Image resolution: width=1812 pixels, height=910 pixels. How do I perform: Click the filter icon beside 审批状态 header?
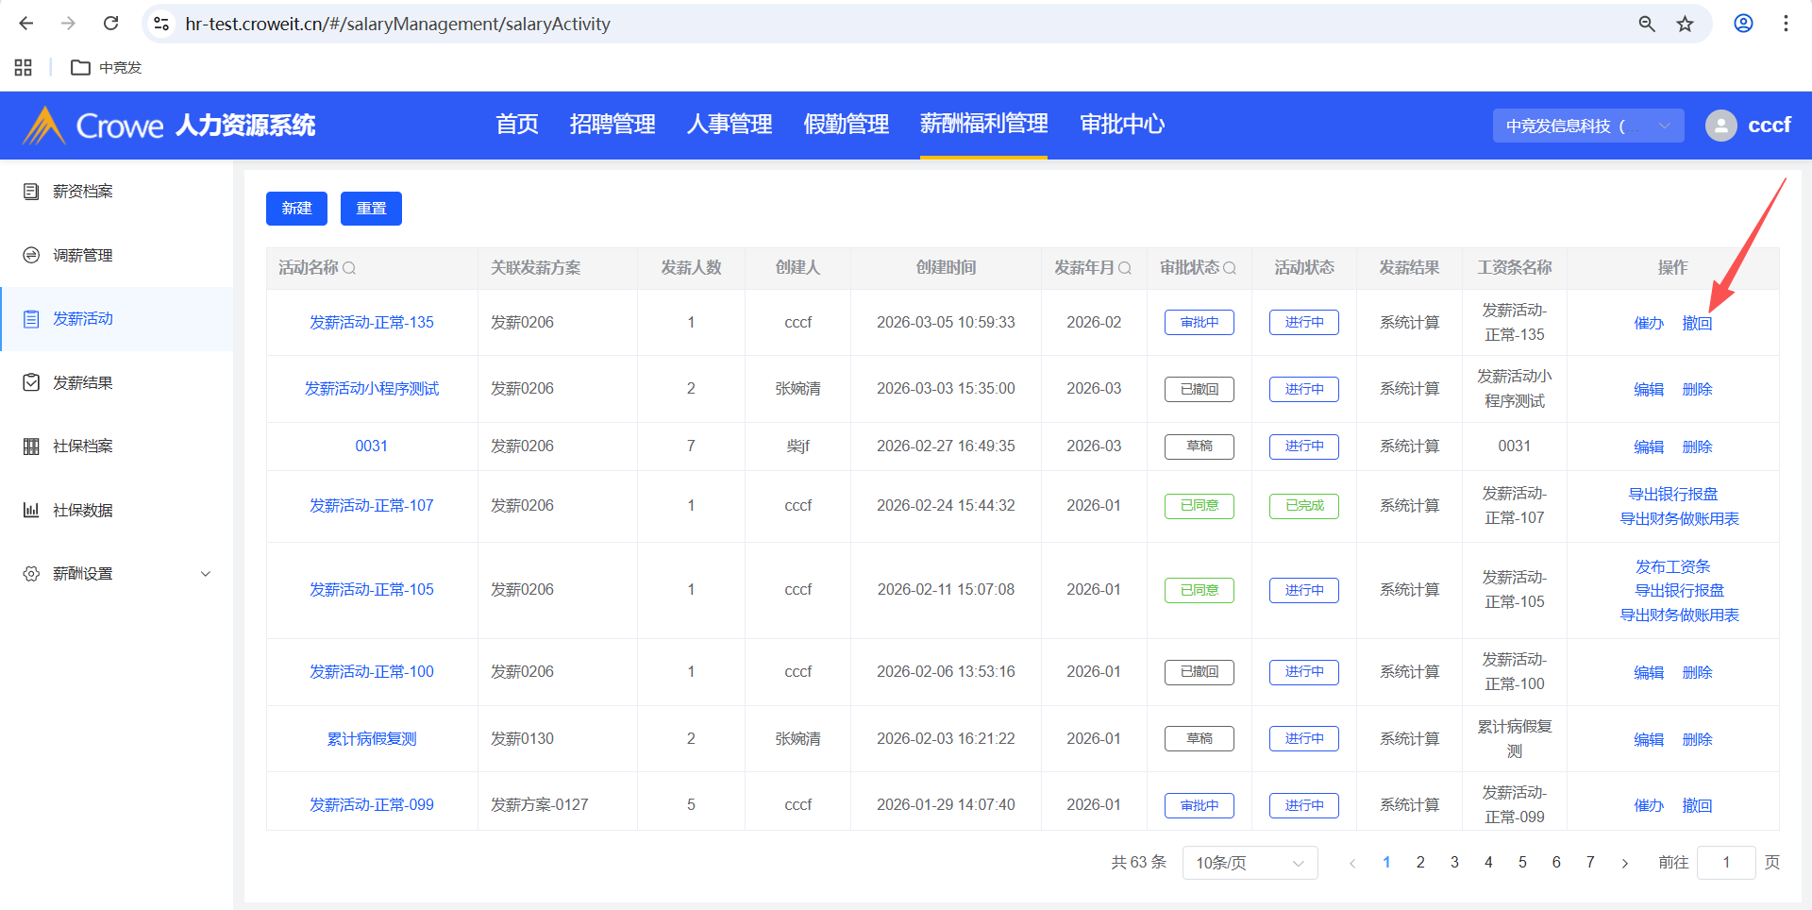(1230, 268)
